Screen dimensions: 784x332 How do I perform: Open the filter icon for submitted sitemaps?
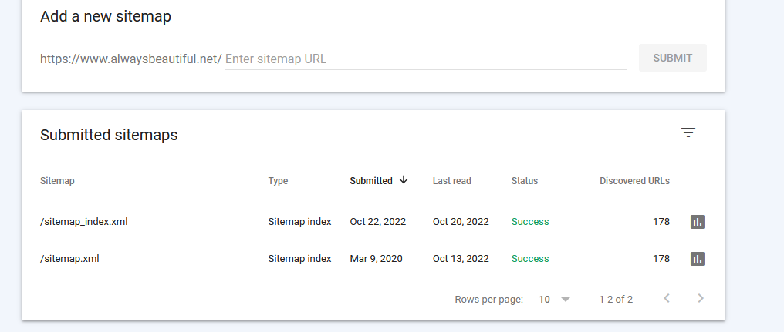pyautogui.click(x=688, y=132)
